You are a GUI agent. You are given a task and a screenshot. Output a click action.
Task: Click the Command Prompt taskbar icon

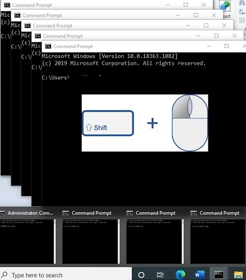click(218, 275)
